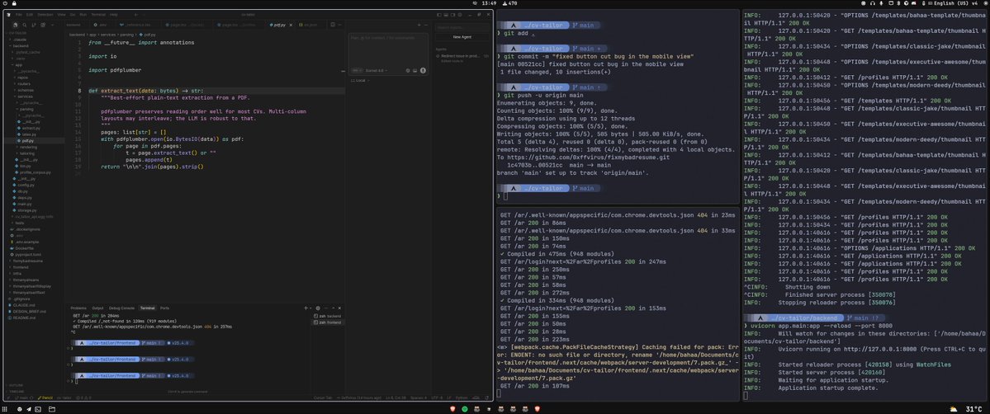Open the Local environment dropdown in chat pane

click(360, 80)
